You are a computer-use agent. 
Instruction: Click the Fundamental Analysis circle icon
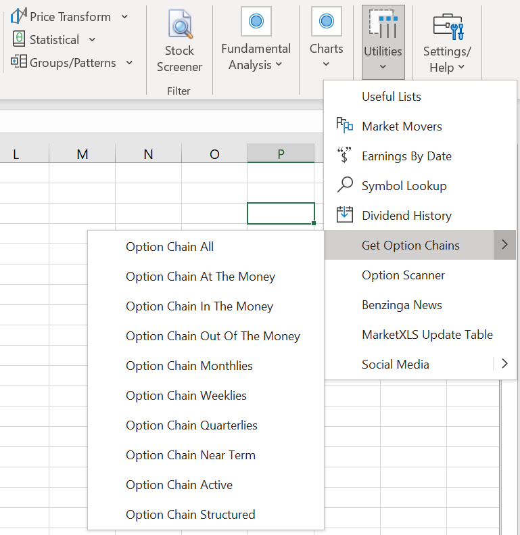pos(256,21)
